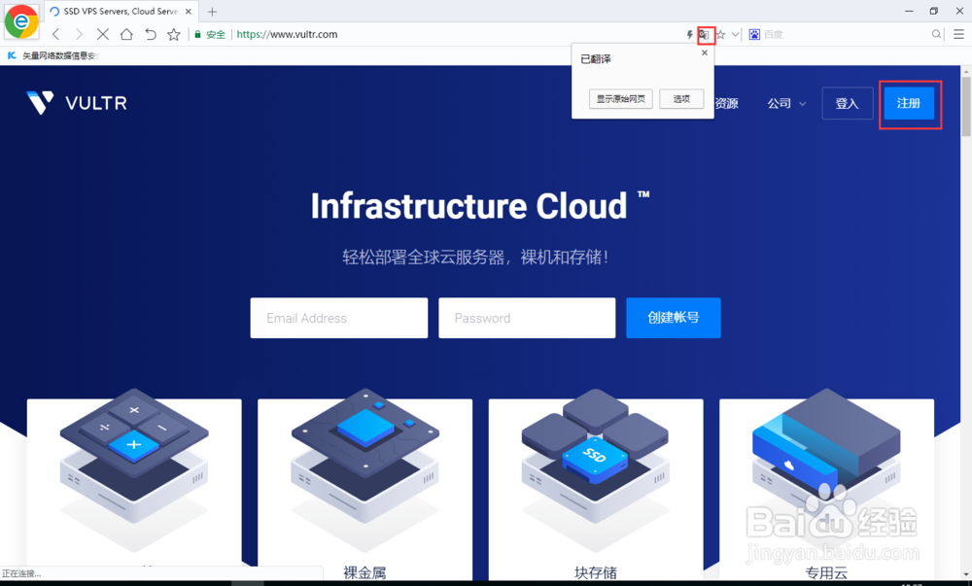This screenshot has height=586, width=972.
Task: Open the 资源 navigation menu
Action: [x=726, y=103]
